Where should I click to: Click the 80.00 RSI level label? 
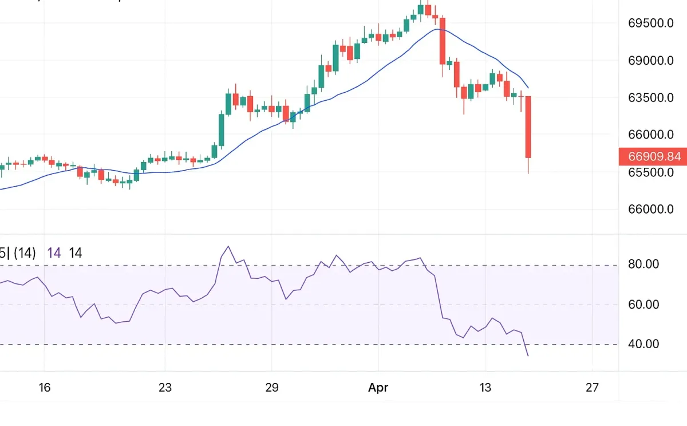(644, 265)
